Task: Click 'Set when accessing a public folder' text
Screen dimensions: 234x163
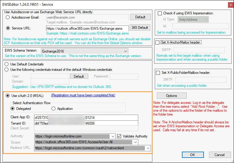Action: [x=182, y=86]
